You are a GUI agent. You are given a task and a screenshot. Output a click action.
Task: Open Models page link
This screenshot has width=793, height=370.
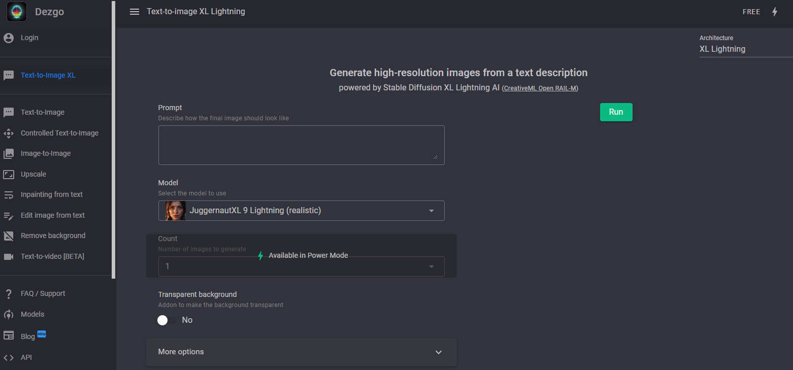point(32,314)
